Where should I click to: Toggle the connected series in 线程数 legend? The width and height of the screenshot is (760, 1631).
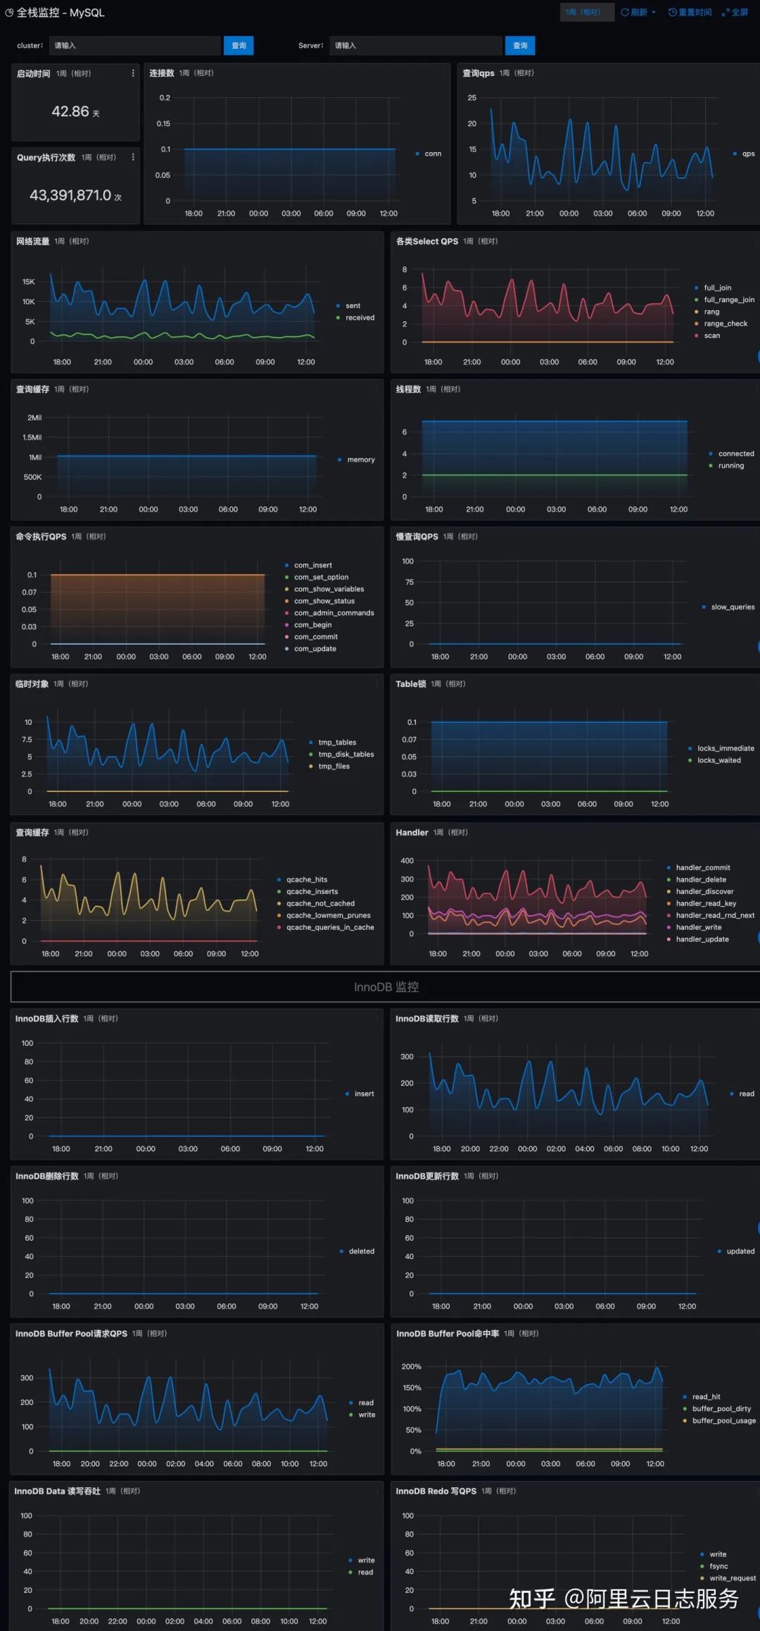click(732, 454)
